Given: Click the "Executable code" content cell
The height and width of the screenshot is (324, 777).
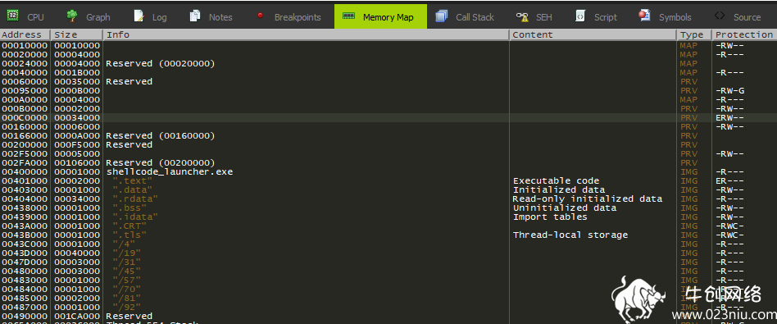Looking at the screenshot, I should tap(556, 180).
